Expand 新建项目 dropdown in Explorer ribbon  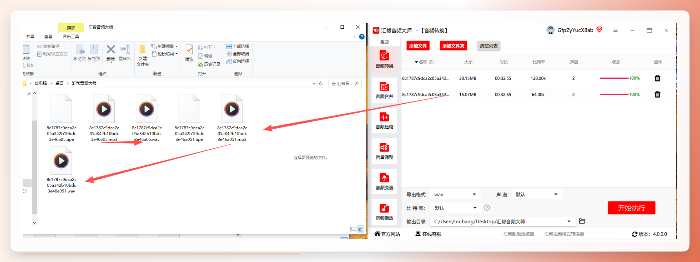(176, 46)
